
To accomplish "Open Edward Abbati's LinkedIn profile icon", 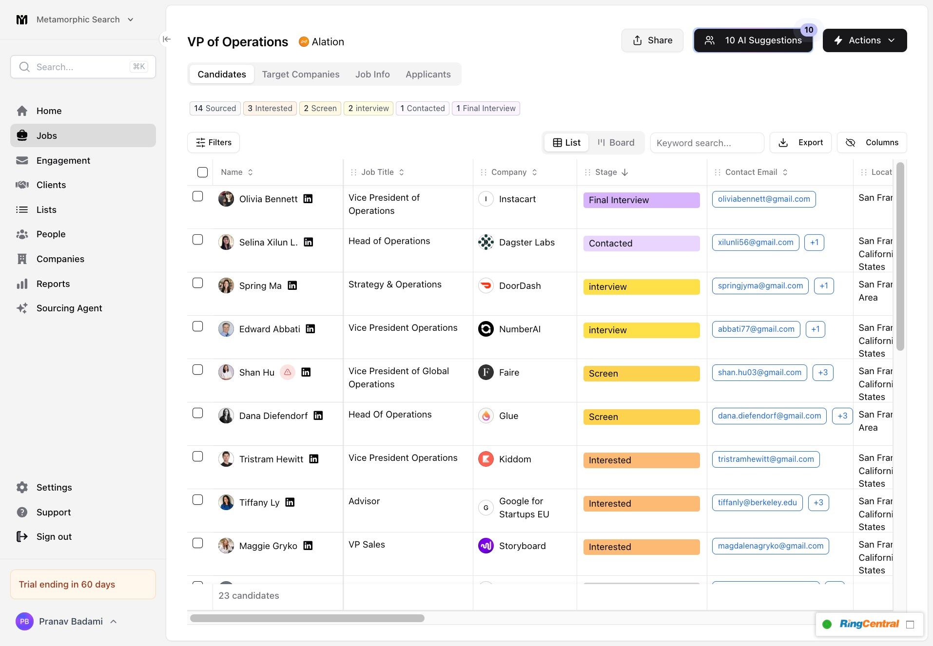I will click(311, 329).
